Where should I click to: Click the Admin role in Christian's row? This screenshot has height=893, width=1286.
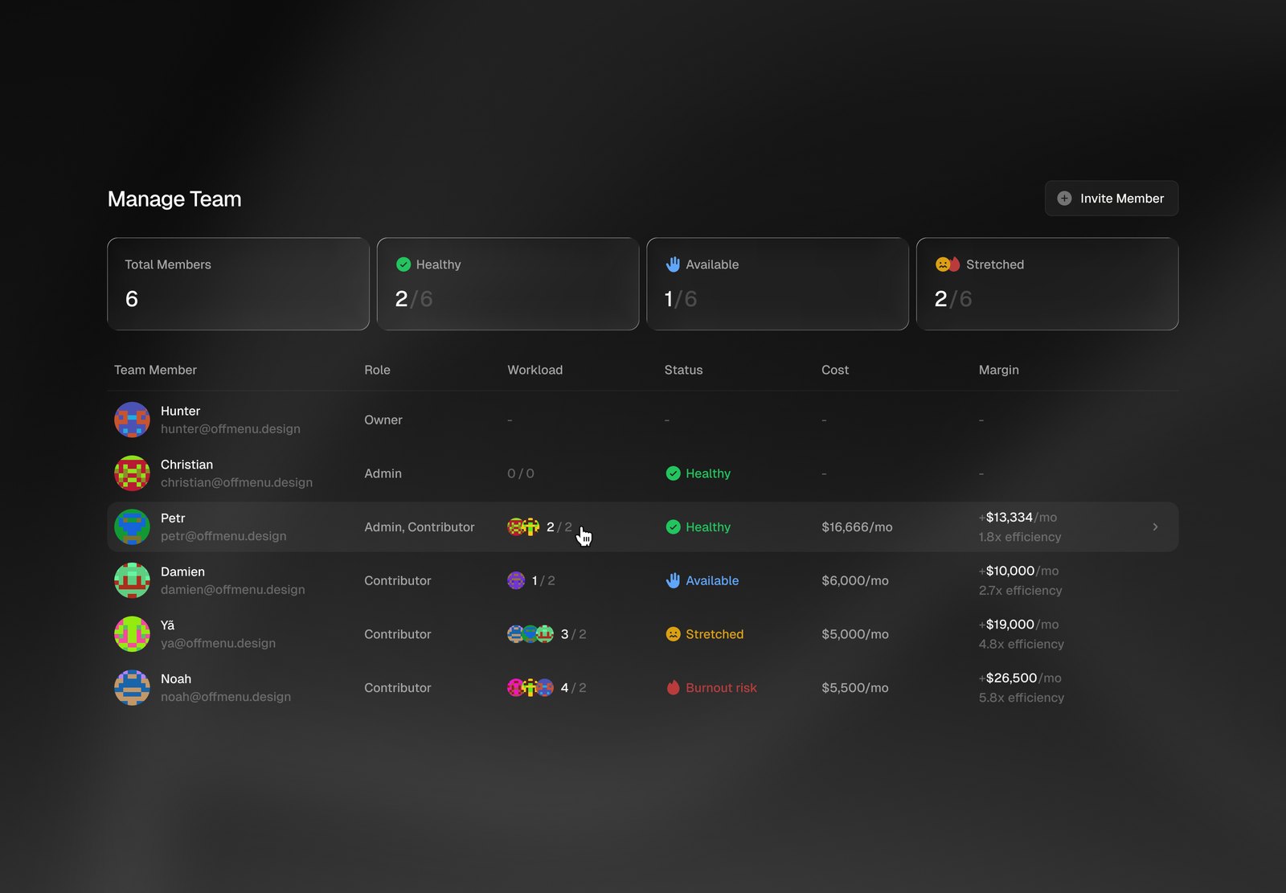tap(383, 473)
